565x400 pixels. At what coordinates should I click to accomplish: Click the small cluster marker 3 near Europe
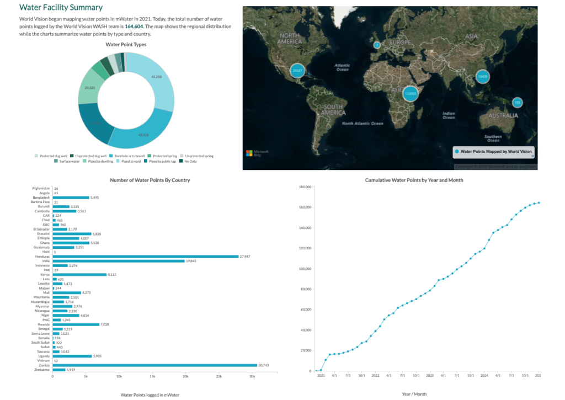(x=377, y=45)
